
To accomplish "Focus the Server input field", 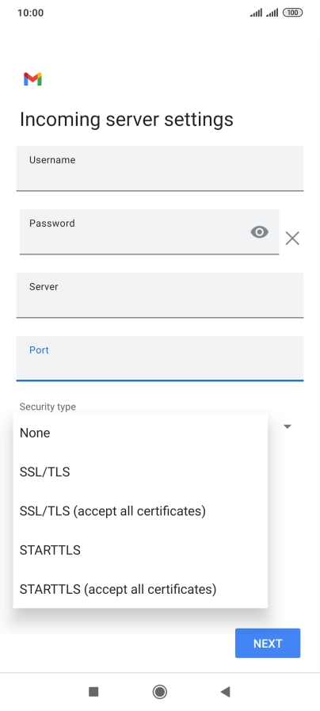I will (159, 295).
